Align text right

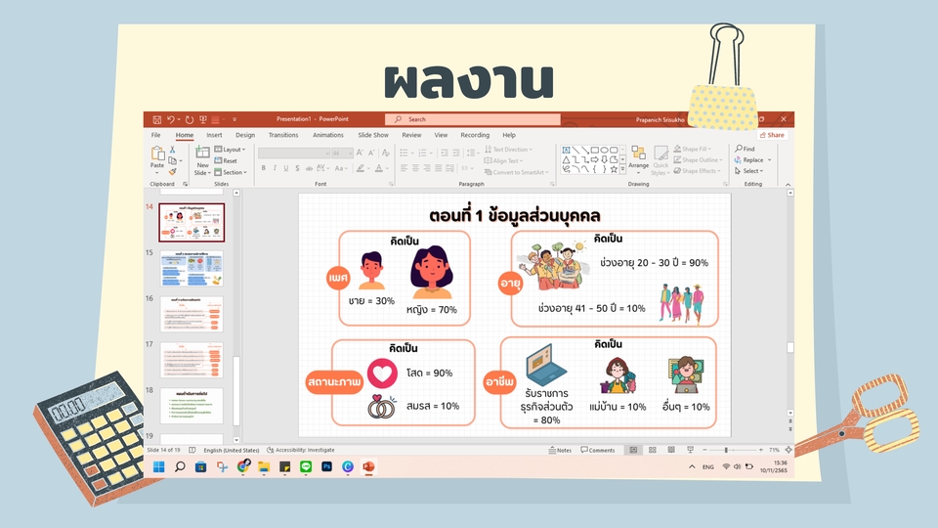pos(427,168)
